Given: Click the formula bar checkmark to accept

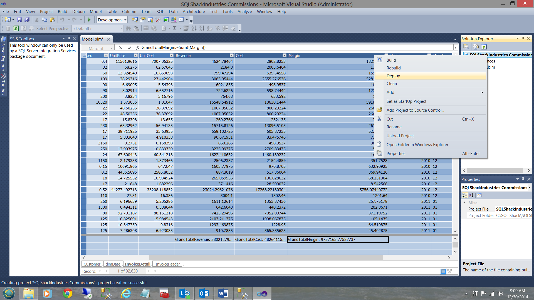Looking at the screenshot, I should click(129, 48).
